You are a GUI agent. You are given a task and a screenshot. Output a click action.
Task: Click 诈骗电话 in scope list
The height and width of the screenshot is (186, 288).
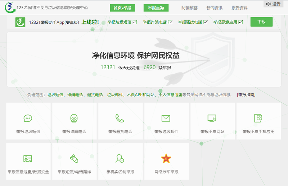(x=75, y=95)
